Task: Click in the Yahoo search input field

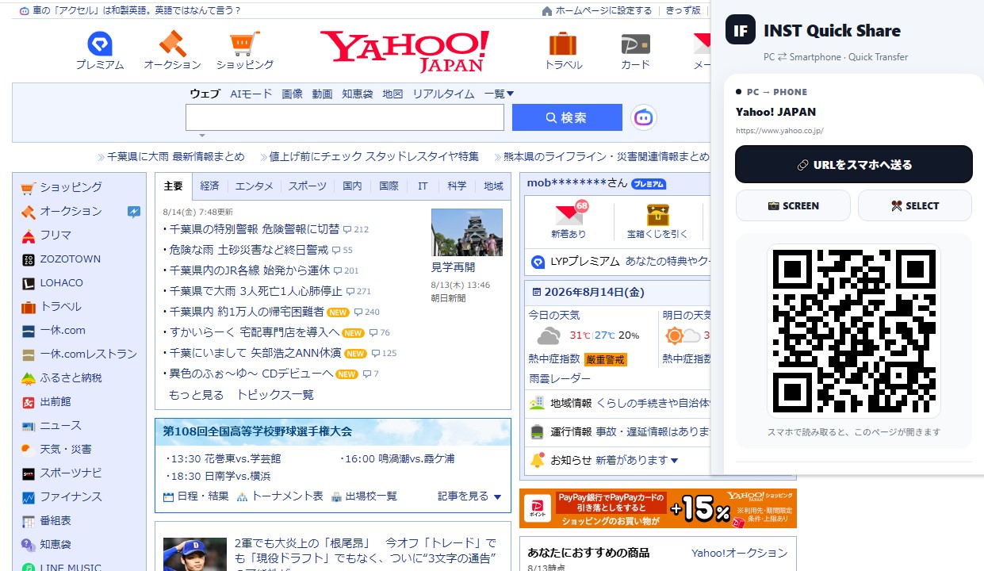Action: 345,117
